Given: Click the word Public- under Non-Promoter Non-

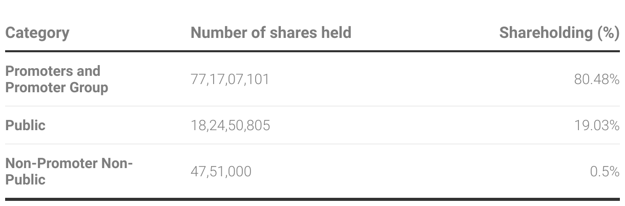Looking at the screenshot, I should [x=25, y=179].
